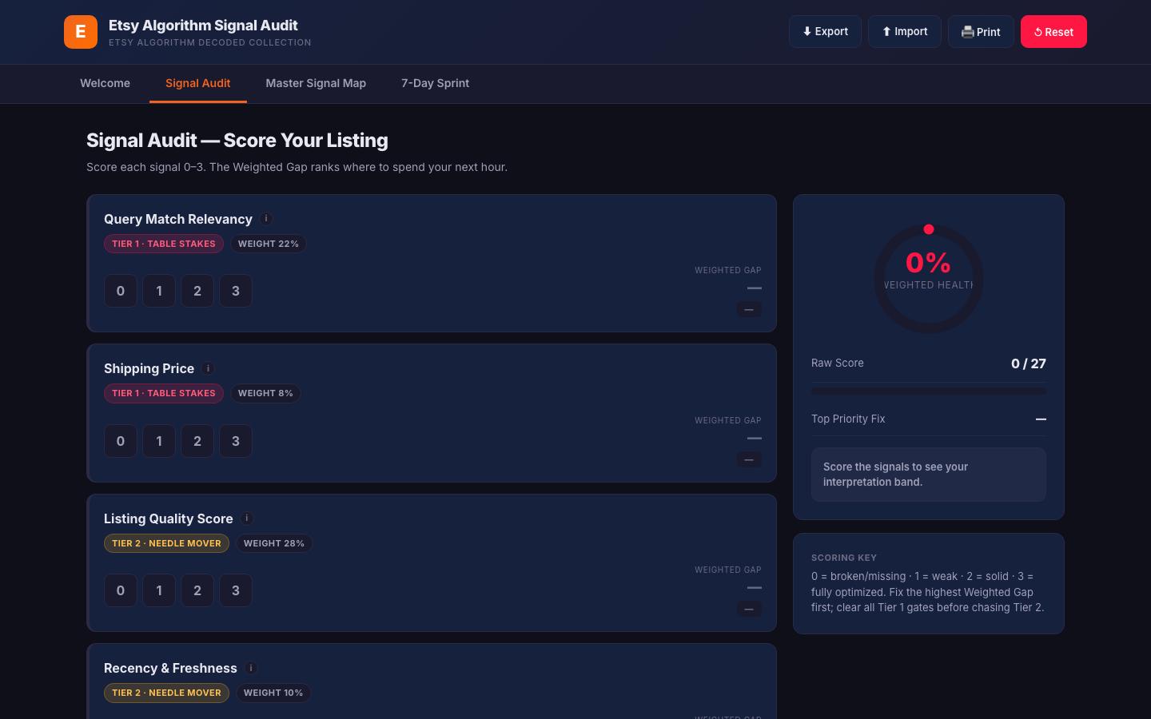Click the Weight 10% badge
1151x719 pixels.
pyautogui.click(x=273, y=693)
